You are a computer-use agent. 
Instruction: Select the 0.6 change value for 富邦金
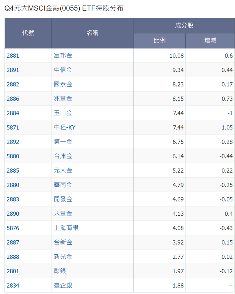point(229,56)
